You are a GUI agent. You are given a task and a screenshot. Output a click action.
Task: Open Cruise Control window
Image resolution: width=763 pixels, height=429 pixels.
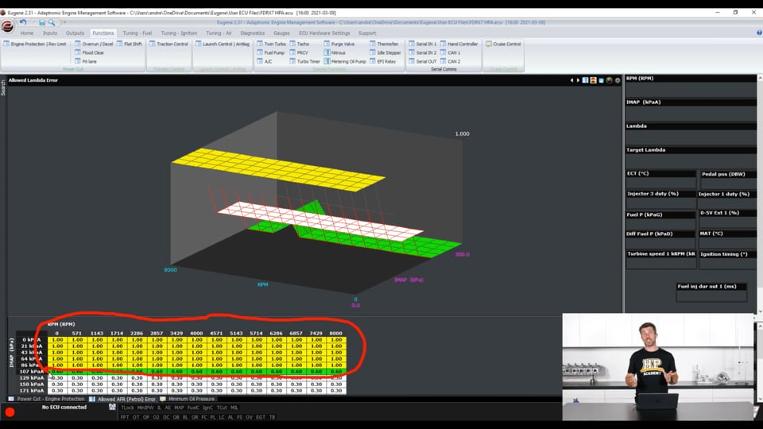tap(503, 44)
